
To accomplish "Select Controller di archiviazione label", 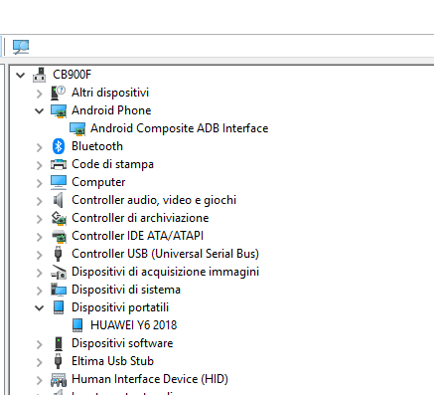I will pos(140,218).
